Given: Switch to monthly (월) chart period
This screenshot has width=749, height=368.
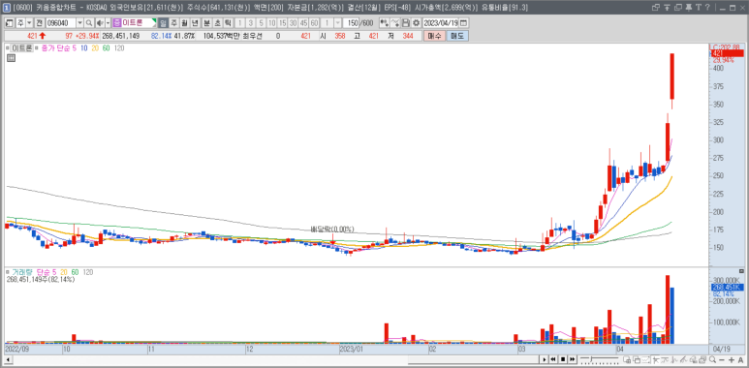Looking at the screenshot, I should tap(184, 23).
